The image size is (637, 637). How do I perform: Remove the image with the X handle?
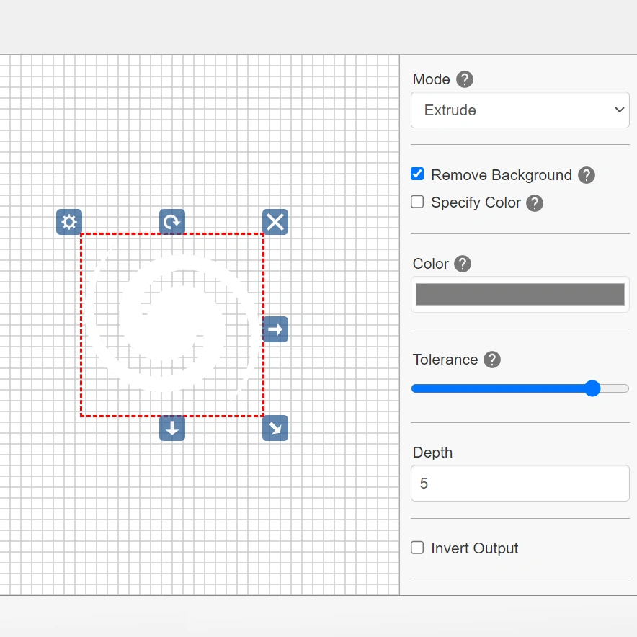pos(275,222)
